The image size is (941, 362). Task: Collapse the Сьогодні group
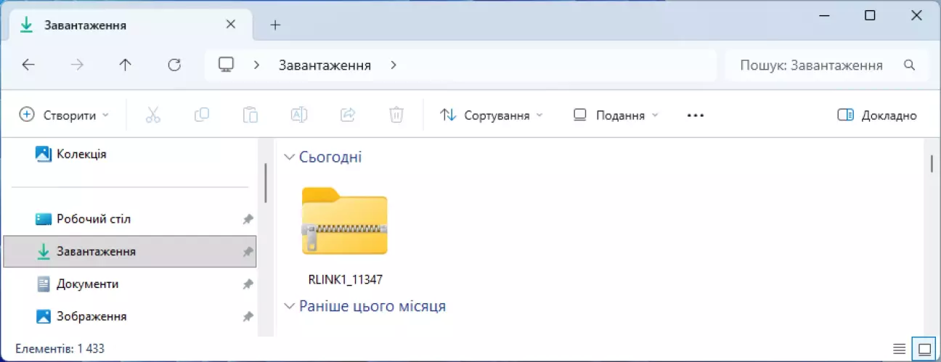(x=289, y=157)
